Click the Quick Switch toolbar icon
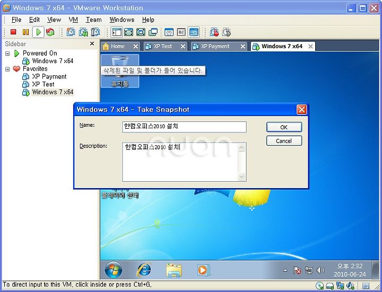The height and width of the screenshot is (292, 382). pyautogui.click(x=128, y=32)
